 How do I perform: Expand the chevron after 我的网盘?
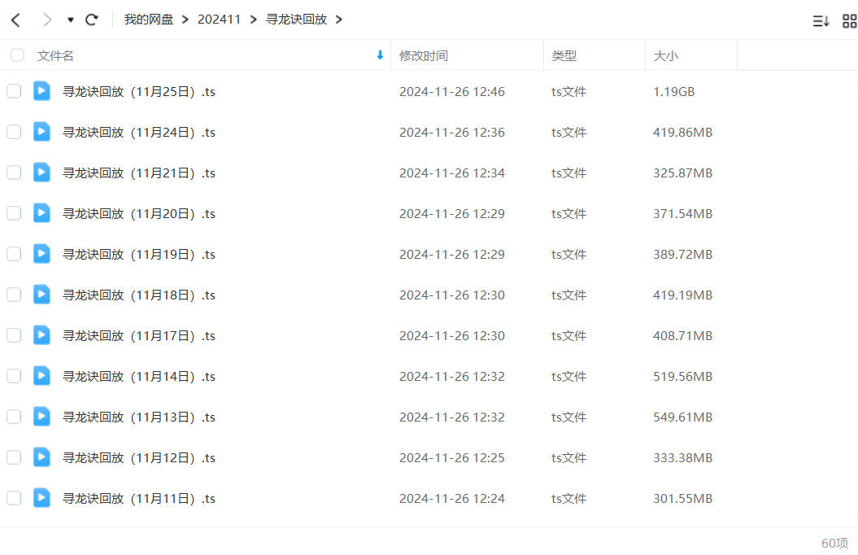click(185, 20)
